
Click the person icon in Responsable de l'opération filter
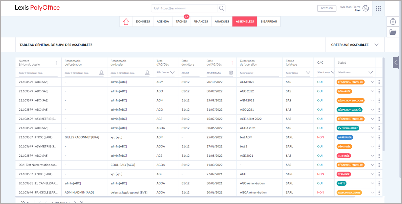pyautogui.click(x=101, y=72)
